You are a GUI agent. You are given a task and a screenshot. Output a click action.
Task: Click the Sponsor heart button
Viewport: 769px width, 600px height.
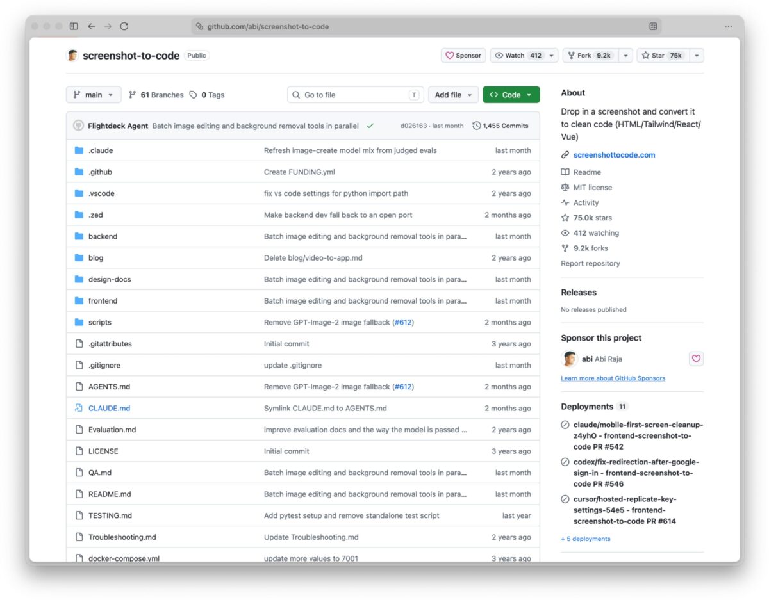pos(463,56)
